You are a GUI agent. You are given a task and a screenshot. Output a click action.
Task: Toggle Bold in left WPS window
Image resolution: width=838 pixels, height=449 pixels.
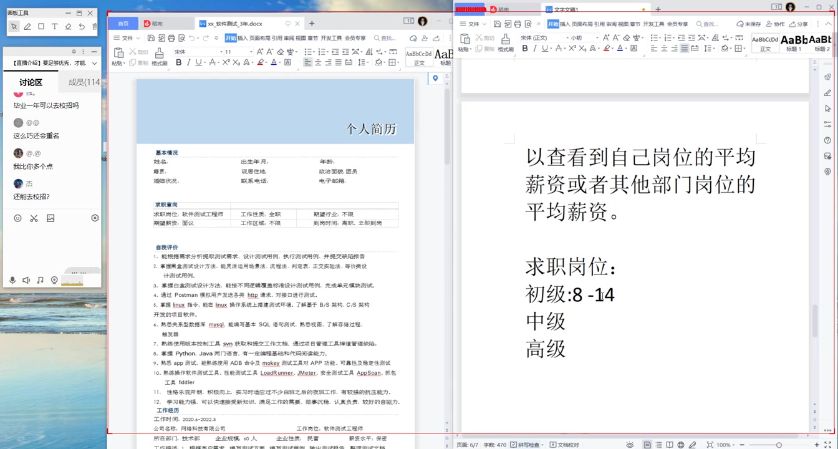click(178, 62)
